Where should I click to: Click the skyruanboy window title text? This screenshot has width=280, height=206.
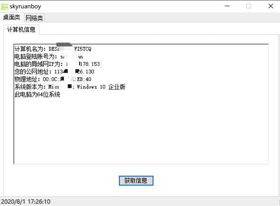25,7
